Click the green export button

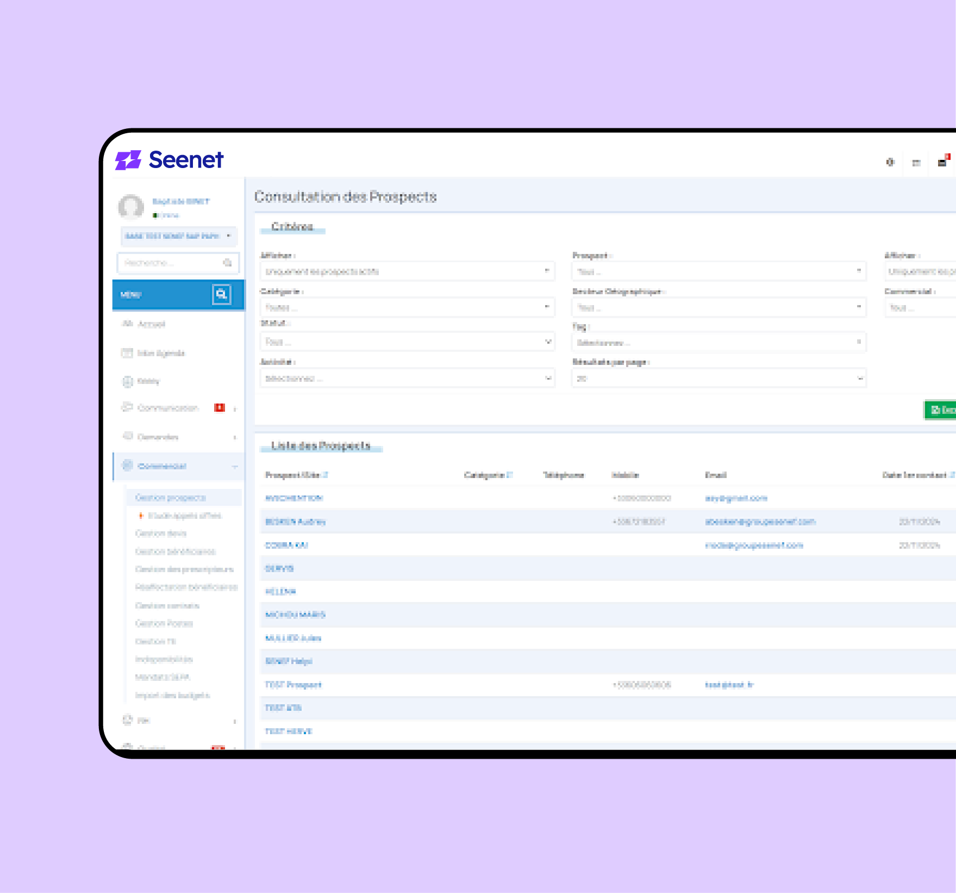[941, 410]
